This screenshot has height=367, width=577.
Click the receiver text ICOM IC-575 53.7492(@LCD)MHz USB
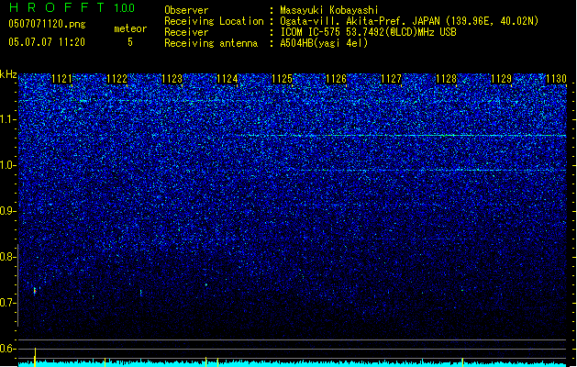368,32
